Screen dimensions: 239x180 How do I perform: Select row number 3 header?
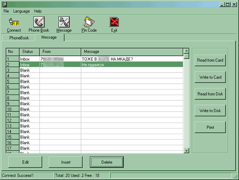point(12,70)
